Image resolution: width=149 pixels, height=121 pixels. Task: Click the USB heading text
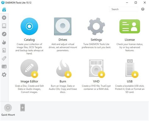tap(130, 82)
